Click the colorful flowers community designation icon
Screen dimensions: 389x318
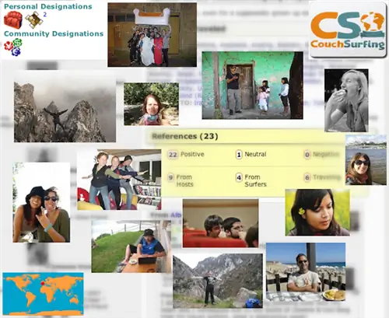click(13, 47)
